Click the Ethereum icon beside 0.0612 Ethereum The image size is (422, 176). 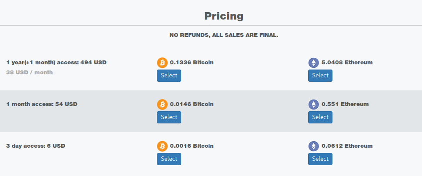pyautogui.click(x=313, y=146)
